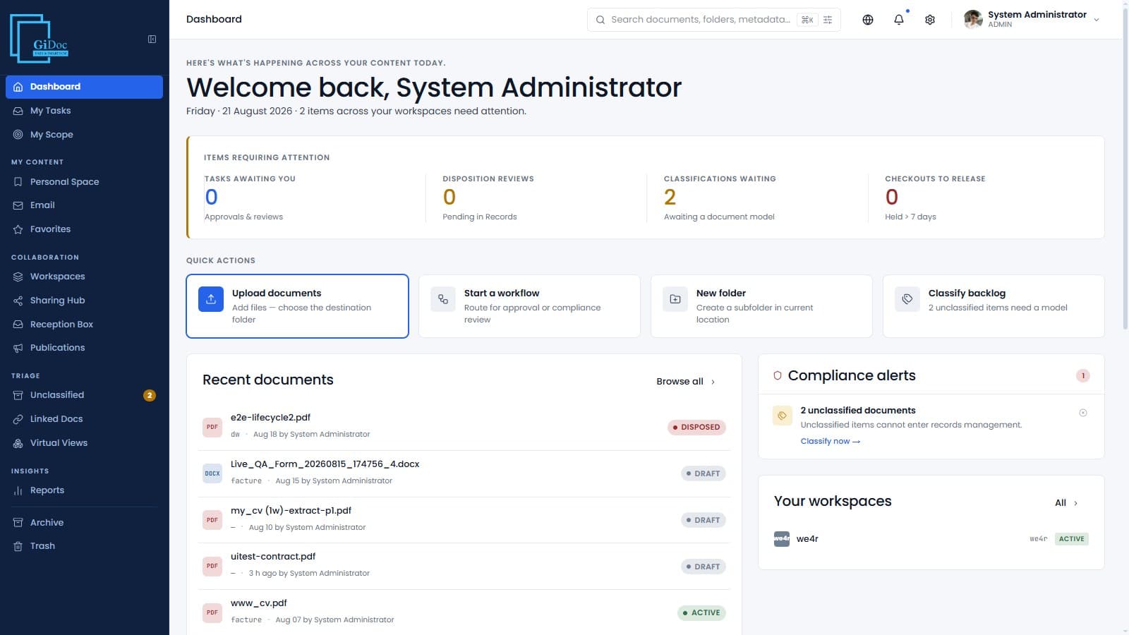Click the Unclassified sidebar icon
This screenshot has height=635, width=1129.
(x=18, y=395)
